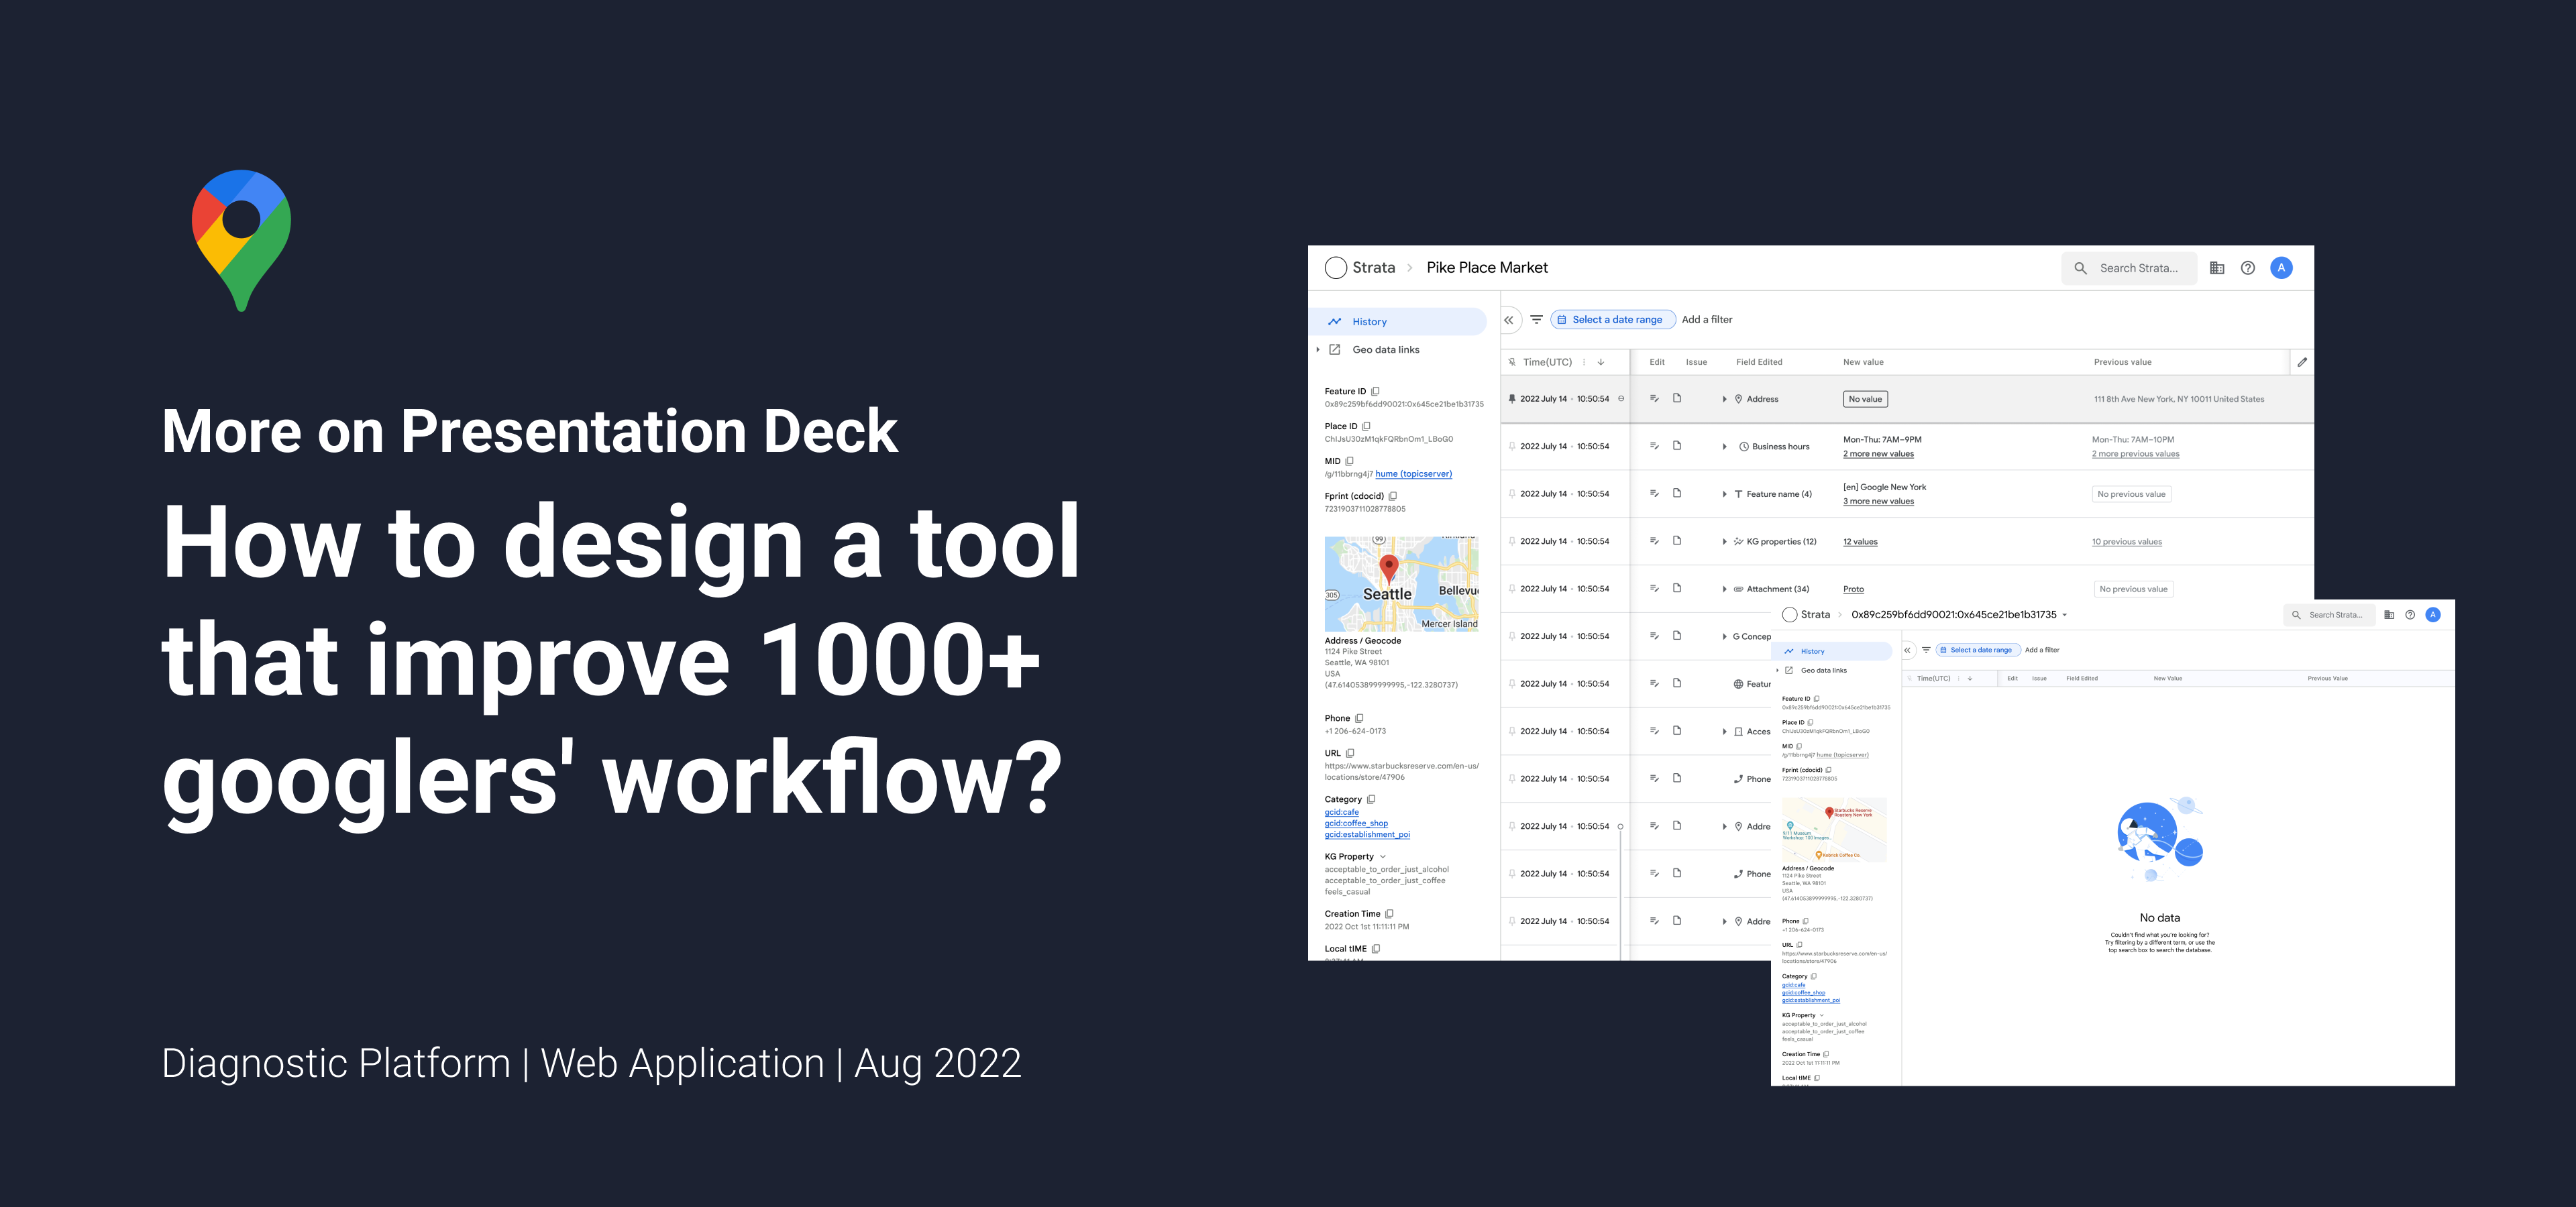
Task: Expand the Feature name (4) row
Action: tap(1724, 495)
